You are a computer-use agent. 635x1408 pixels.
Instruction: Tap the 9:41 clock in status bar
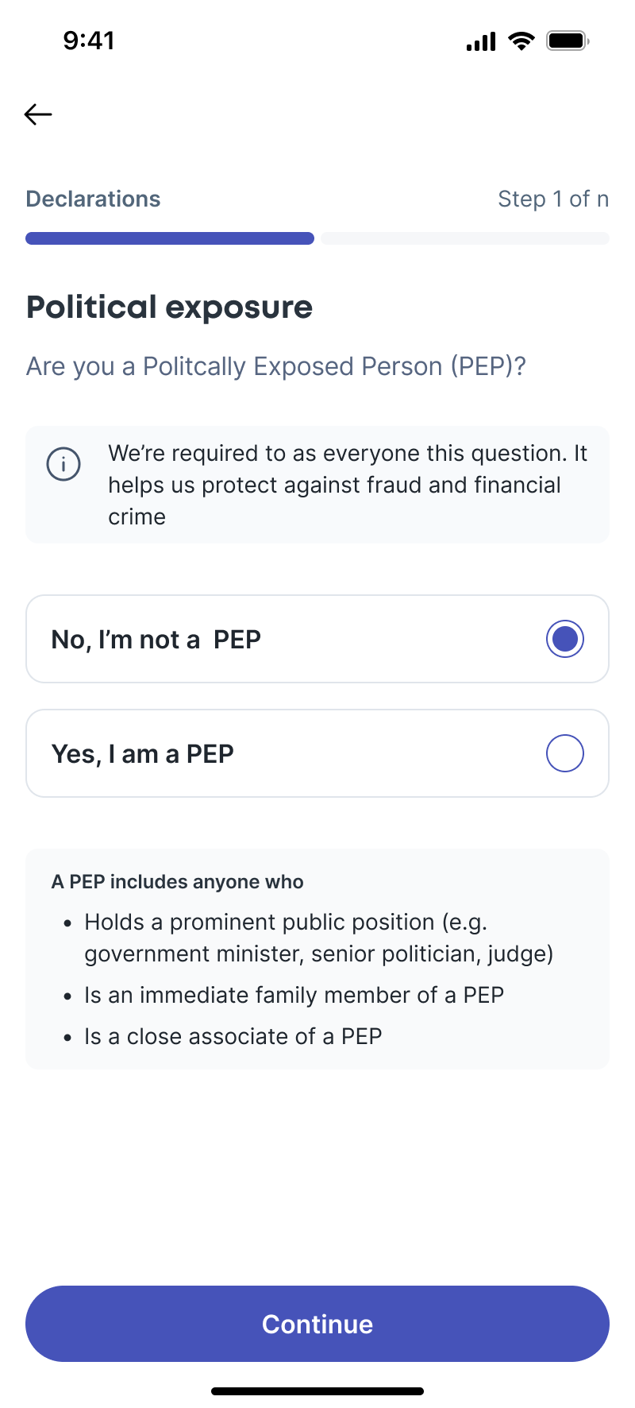coord(89,41)
